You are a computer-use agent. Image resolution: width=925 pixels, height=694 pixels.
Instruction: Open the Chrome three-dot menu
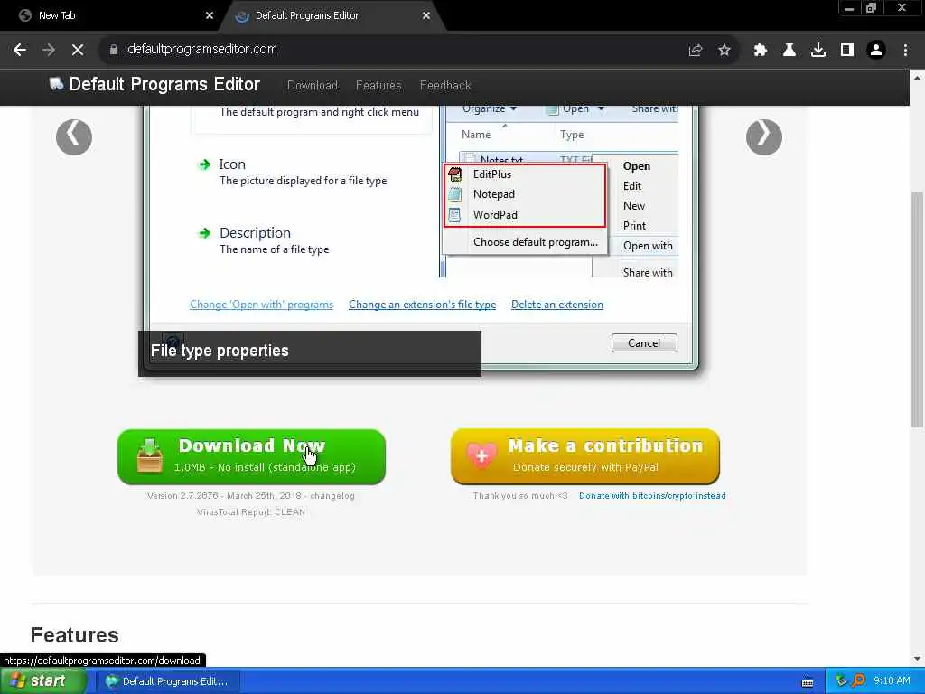point(905,51)
